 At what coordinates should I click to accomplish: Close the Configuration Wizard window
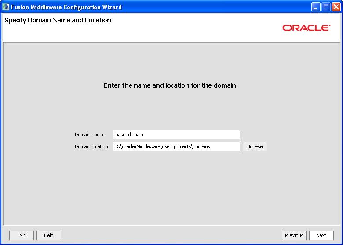click(x=336, y=7)
